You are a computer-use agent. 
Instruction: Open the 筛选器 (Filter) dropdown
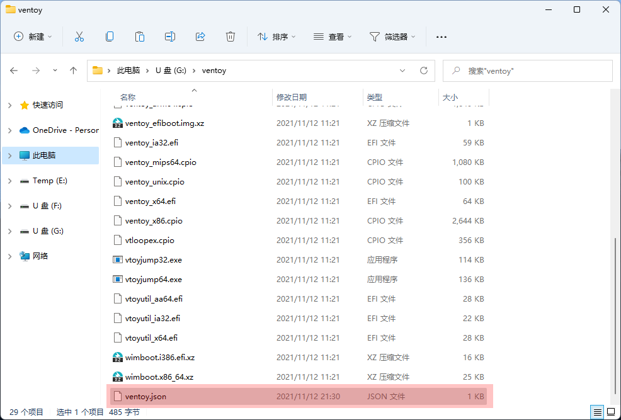pos(392,37)
